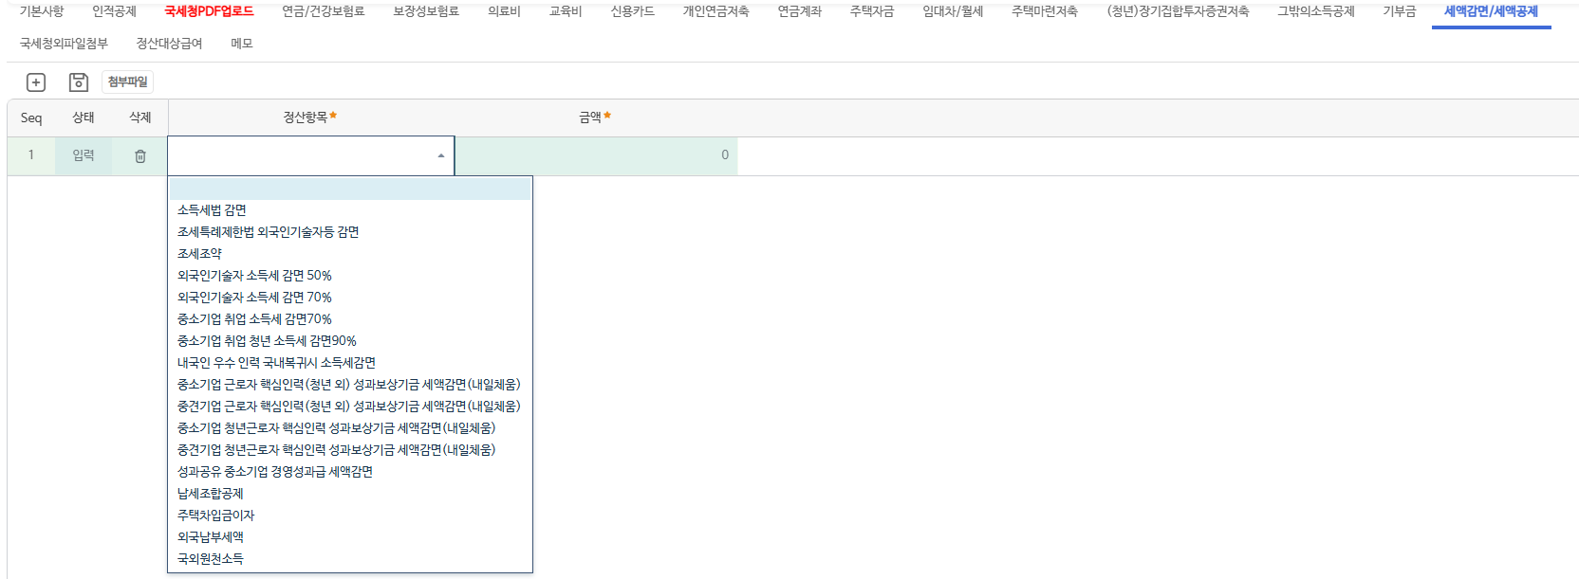Select the blank option in dropdown list
The image size is (1579, 579).
pyautogui.click(x=350, y=189)
